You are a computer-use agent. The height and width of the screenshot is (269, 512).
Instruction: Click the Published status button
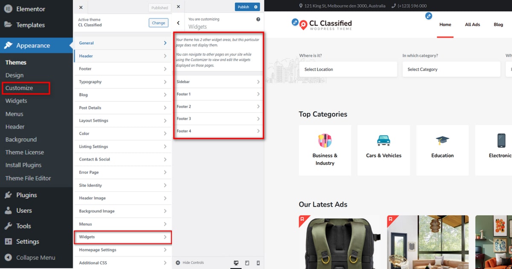tap(160, 8)
